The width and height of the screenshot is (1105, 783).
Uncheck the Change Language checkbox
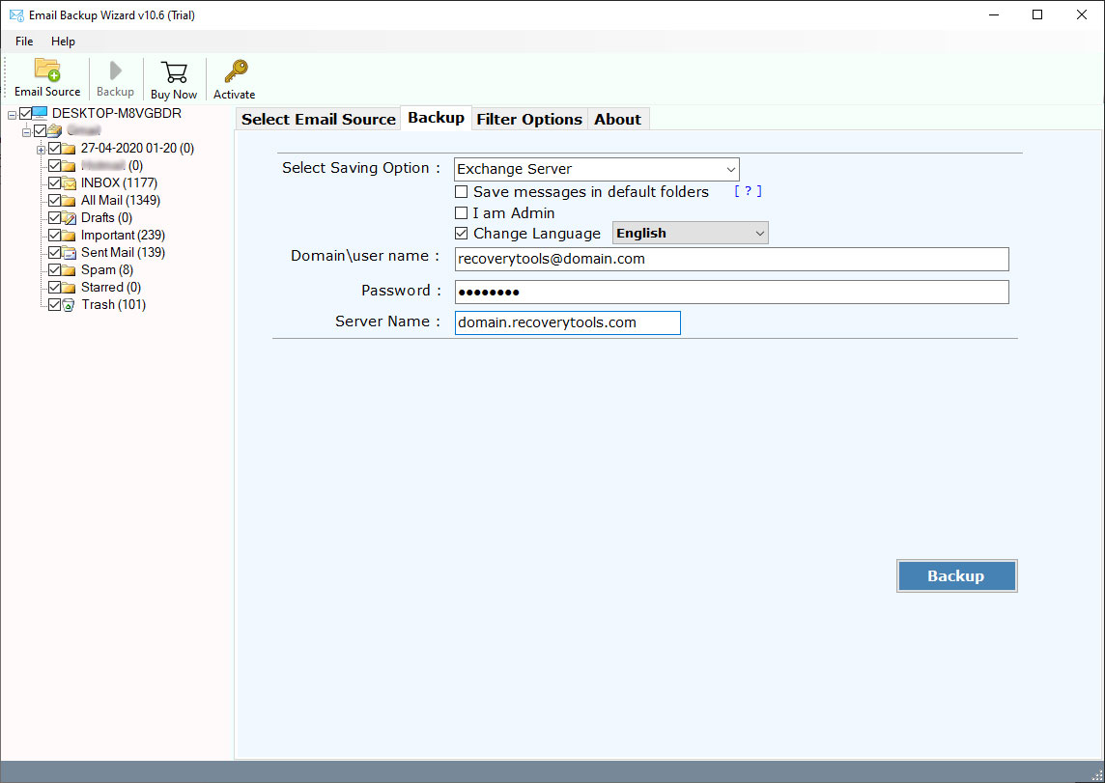pos(462,234)
